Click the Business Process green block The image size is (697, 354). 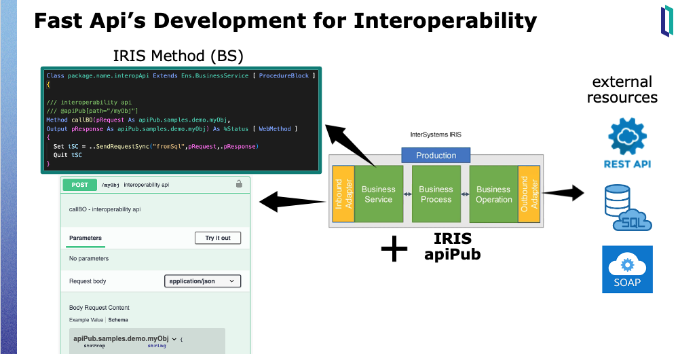pos(436,194)
